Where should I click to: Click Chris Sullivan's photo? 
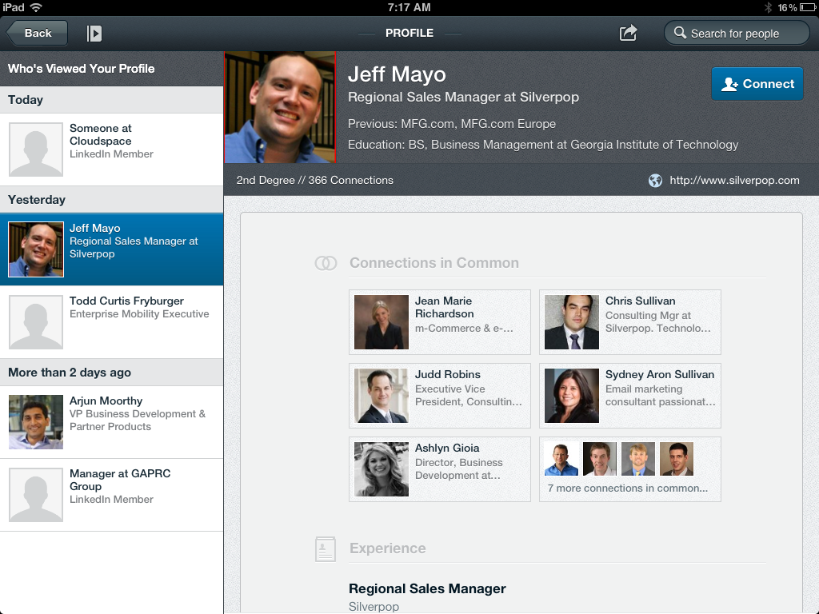tap(571, 322)
